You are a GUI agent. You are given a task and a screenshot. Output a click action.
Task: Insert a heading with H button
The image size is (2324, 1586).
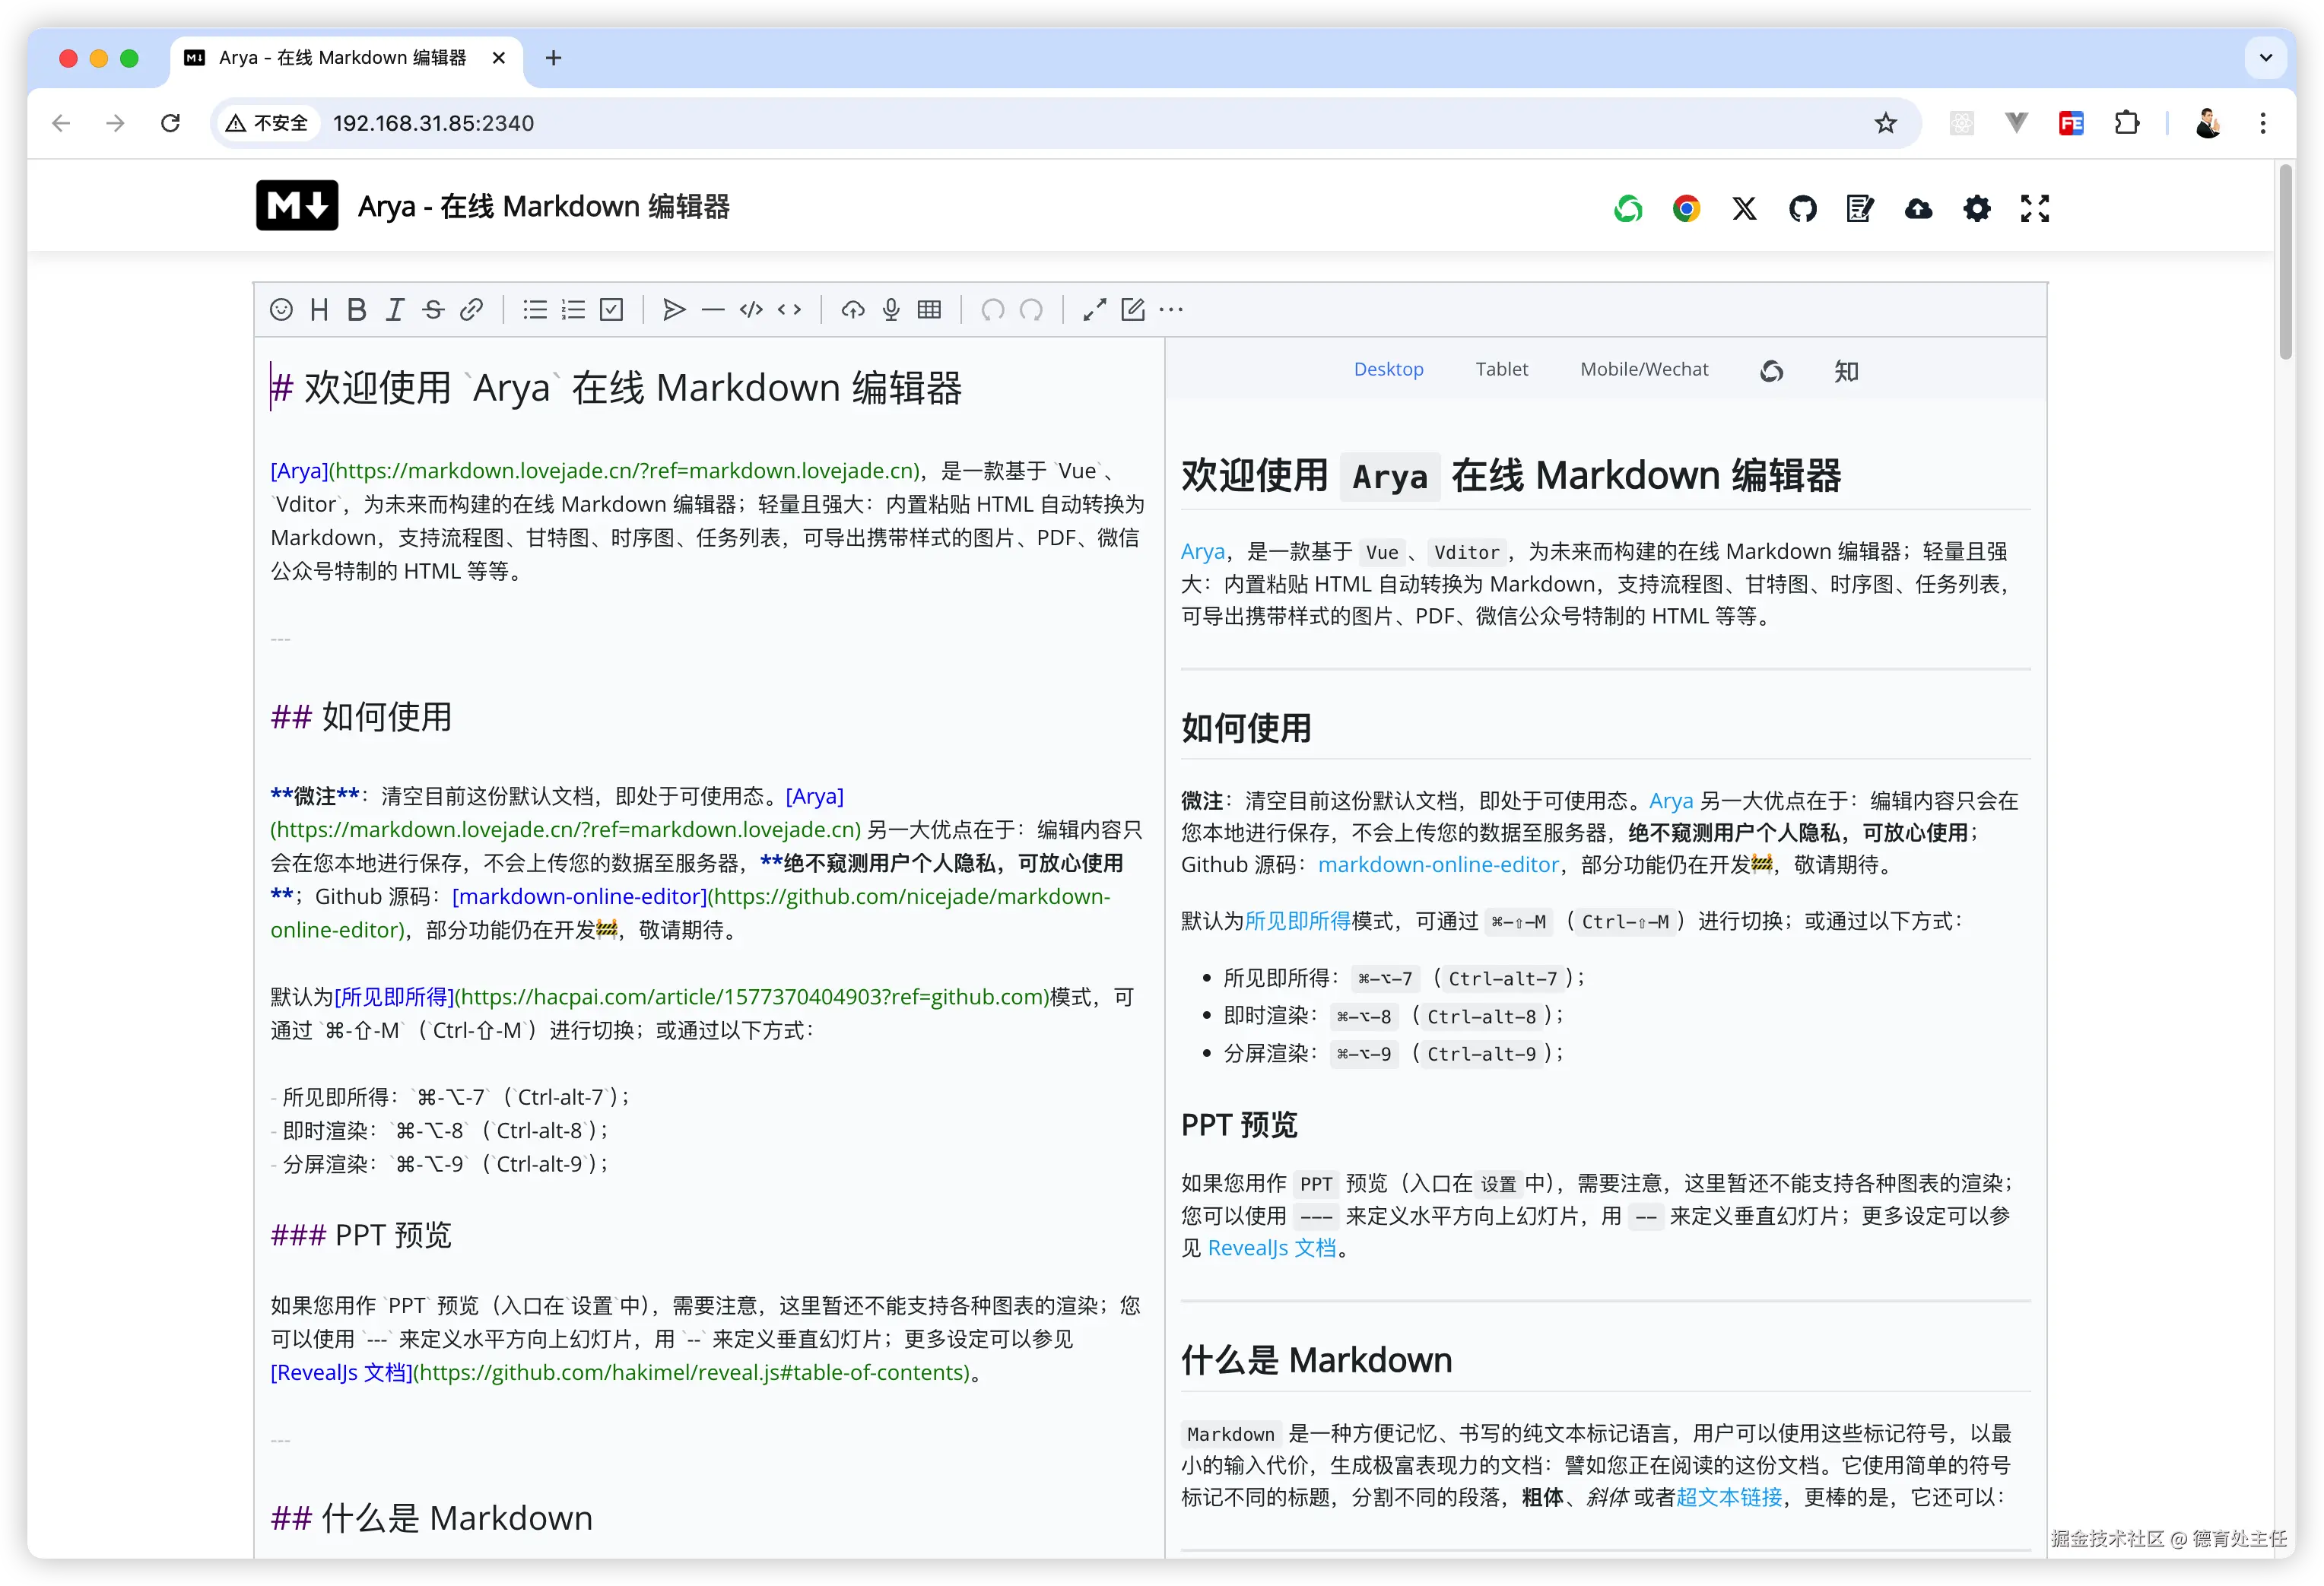pos(319,310)
